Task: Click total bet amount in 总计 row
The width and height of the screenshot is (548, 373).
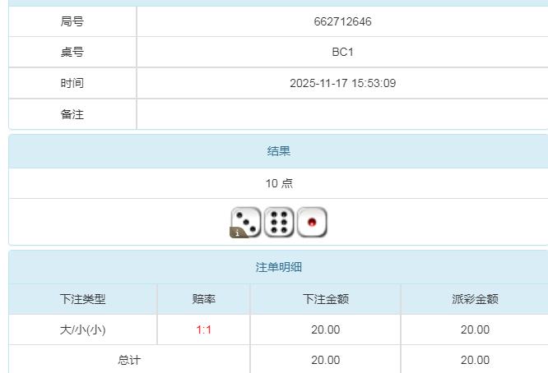Action: 326,360
